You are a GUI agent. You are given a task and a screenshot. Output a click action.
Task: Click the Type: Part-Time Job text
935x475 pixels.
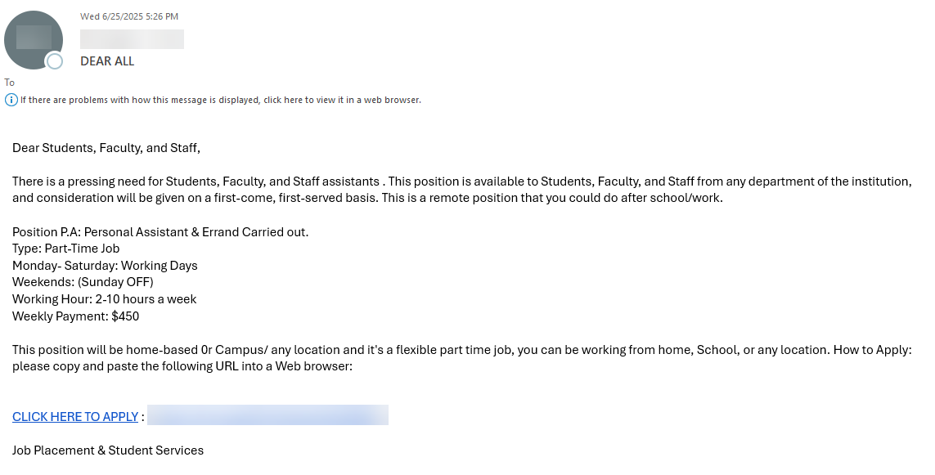65,248
